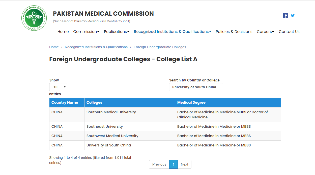
Task: Click the Search by Country or College field
Action: point(196,87)
